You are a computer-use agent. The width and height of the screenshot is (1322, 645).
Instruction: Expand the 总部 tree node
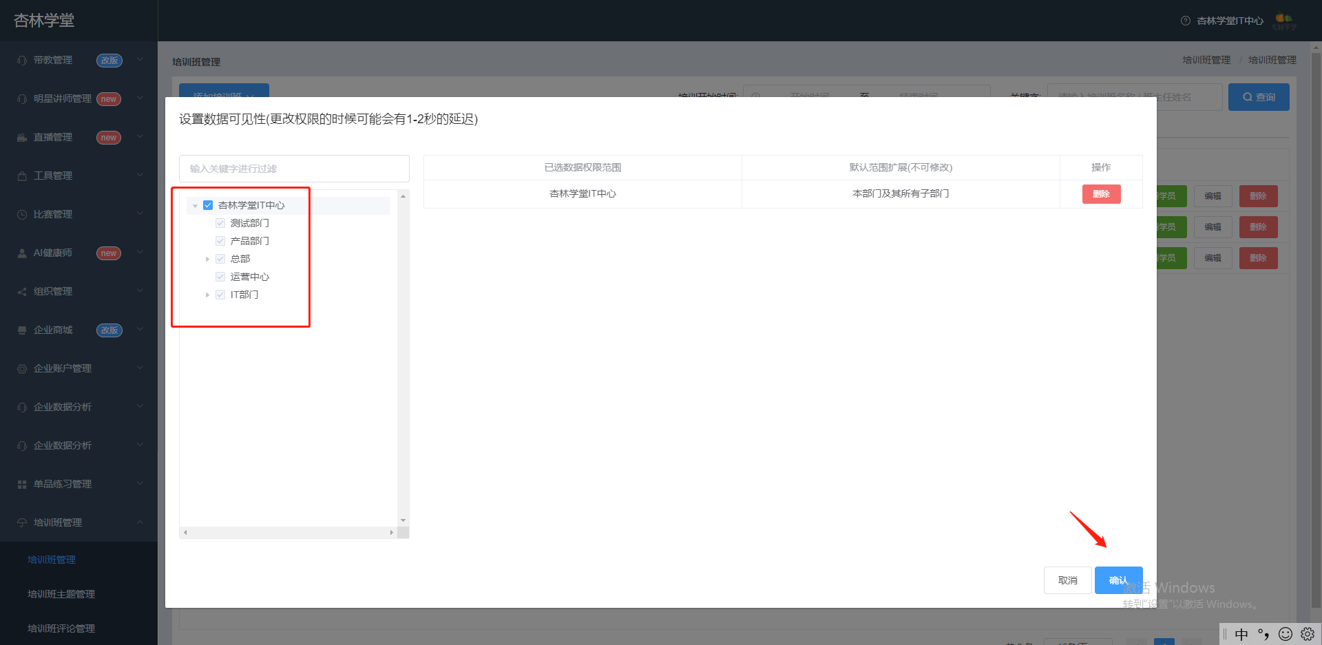[x=207, y=259]
